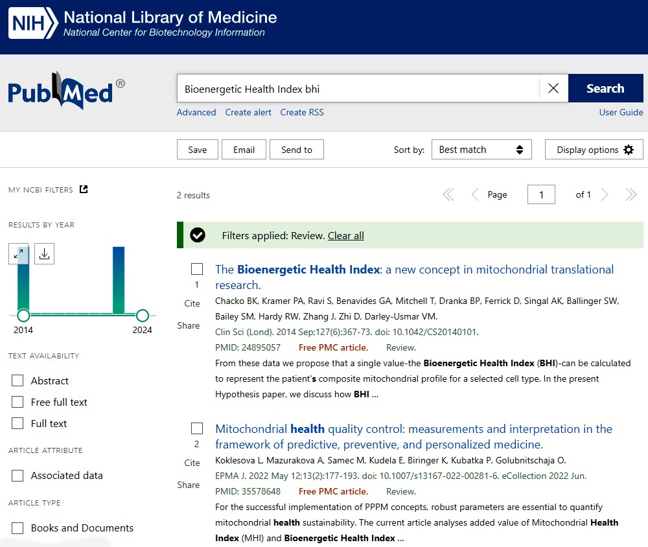Screen dimensions: 648x547
Task: Jump to last results page arrow
Action: 631,195
